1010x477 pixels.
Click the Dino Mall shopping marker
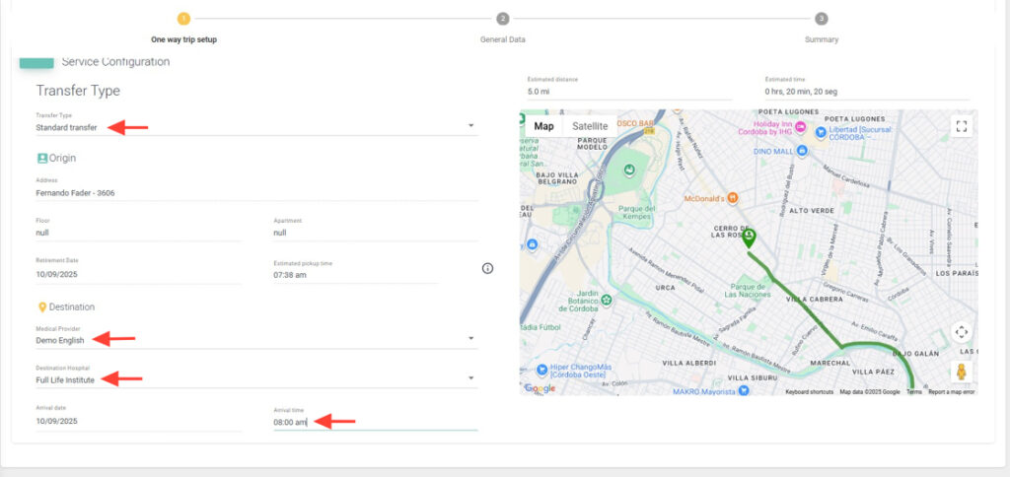802,151
